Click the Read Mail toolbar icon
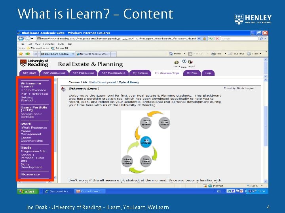This screenshot has width=285, height=213. [x=230, y=54]
